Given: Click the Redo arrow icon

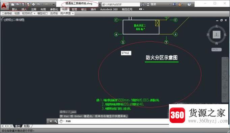Looking at the screenshot, I should click(46, 4).
